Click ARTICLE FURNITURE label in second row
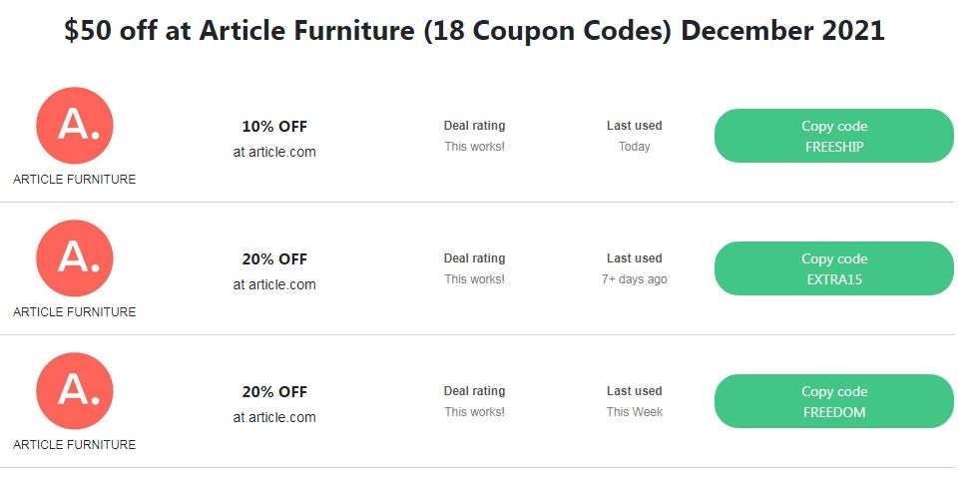This screenshot has height=477, width=977. pos(75,312)
